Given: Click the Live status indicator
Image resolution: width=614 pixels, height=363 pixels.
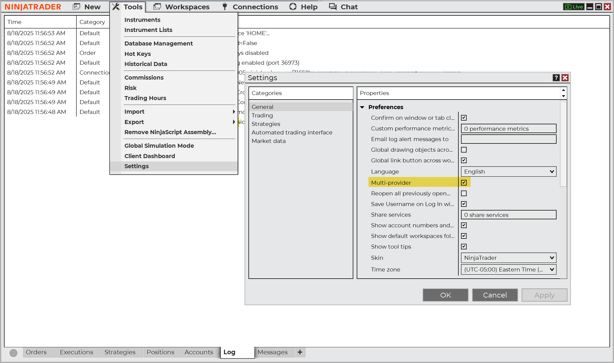Looking at the screenshot, I should click(x=574, y=6).
